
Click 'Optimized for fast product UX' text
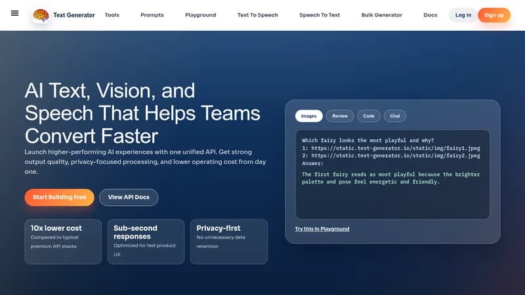144,250
